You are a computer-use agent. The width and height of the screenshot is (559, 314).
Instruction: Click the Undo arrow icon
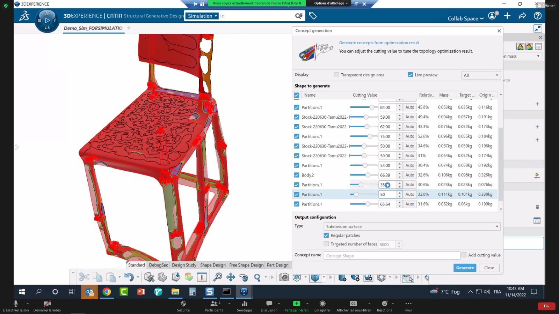[x=129, y=277]
